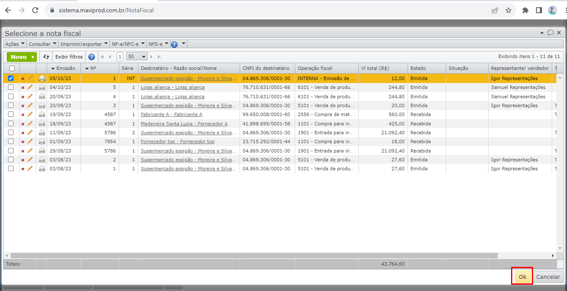Uncheck the selected 05/10/23 invoice checkbox
This screenshot has height=291, width=567.
click(11, 78)
